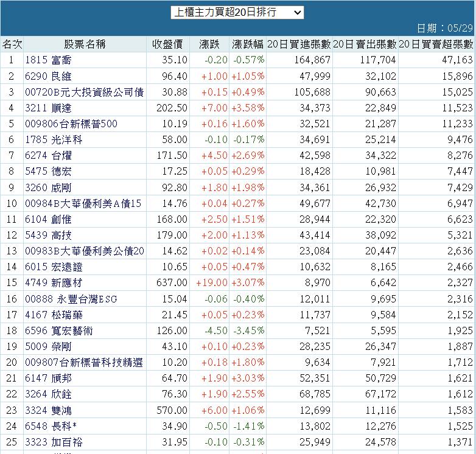Open 00720B元大投資級公司債 link
Viewport: 476px width, 454px height.
tap(85, 92)
